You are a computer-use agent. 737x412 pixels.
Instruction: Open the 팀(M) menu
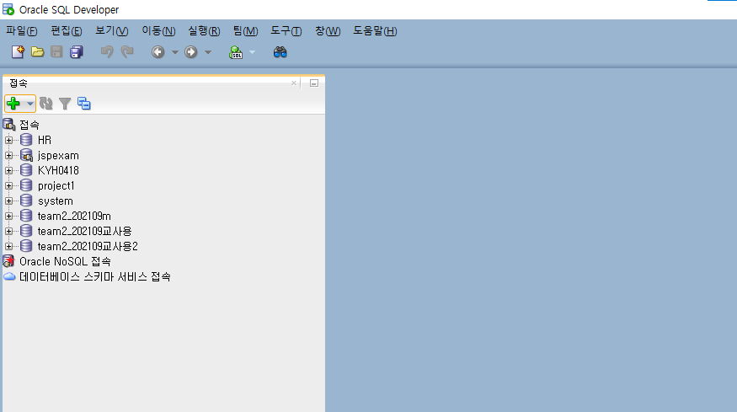click(x=245, y=31)
